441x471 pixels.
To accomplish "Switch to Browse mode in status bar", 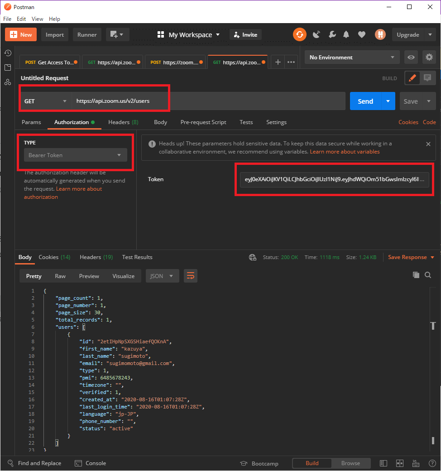I will 350,463.
